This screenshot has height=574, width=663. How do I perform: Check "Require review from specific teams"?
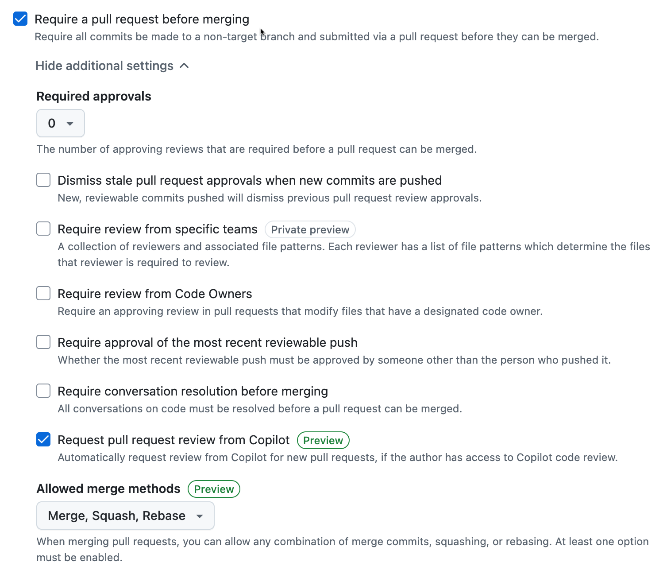pyautogui.click(x=43, y=229)
